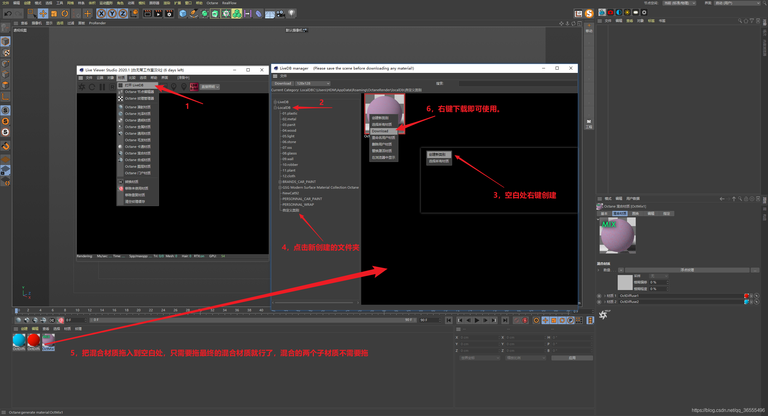Click the green cloner cubes icon

click(237, 13)
